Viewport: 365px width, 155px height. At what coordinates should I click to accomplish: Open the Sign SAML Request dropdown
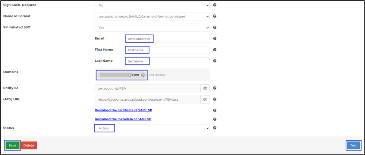click(x=152, y=5)
